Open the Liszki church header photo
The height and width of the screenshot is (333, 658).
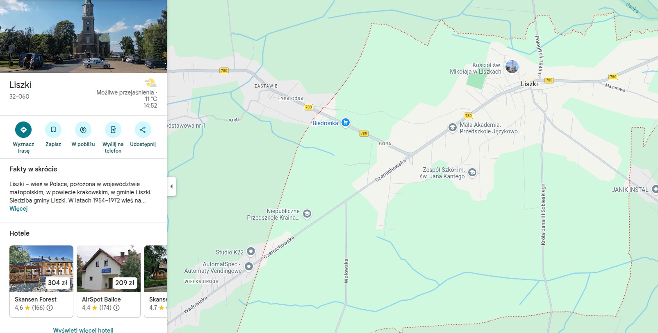click(83, 36)
